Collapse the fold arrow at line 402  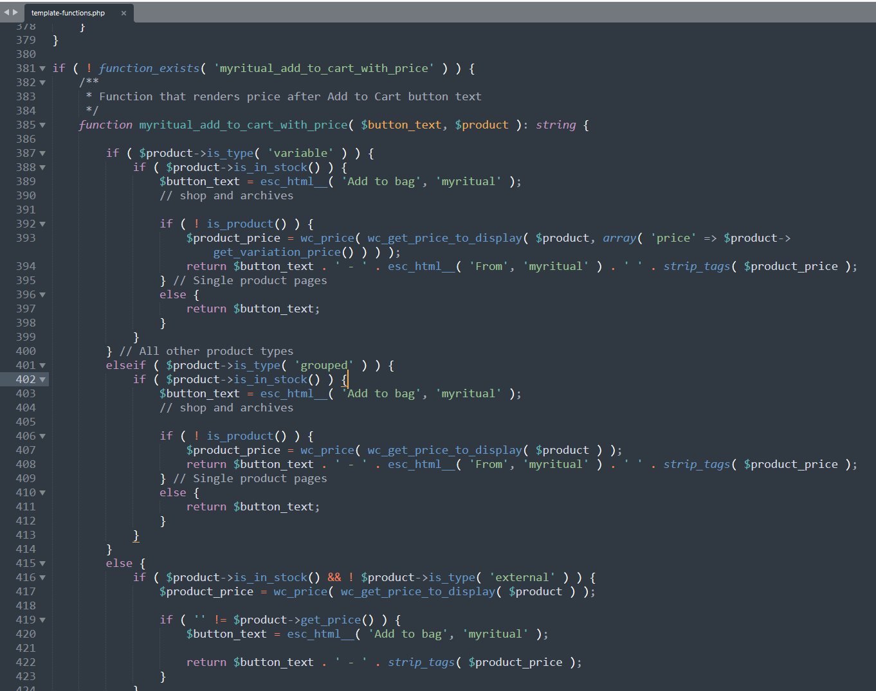point(42,379)
